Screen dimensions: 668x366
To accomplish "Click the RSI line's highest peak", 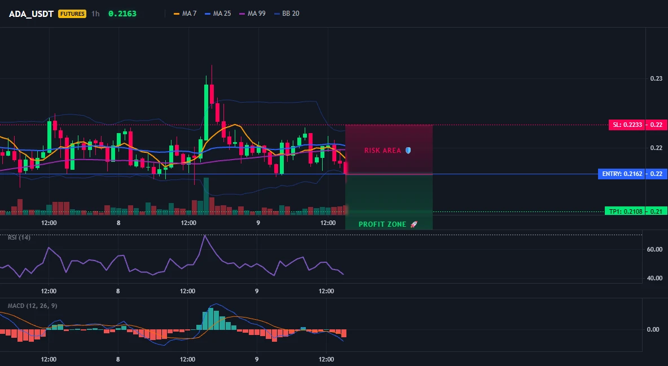I will (x=205, y=236).
